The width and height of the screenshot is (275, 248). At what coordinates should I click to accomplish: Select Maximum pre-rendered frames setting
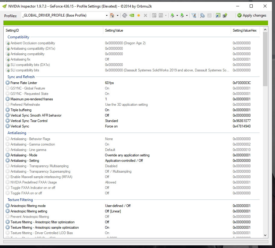pyautogui.click(x=32, y=99)
